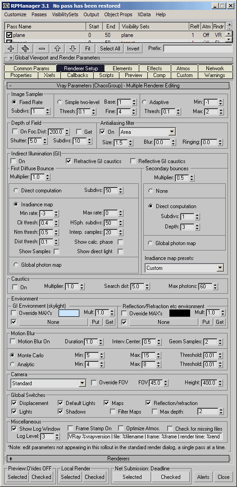Toggle Reflective GI caustics checkbox
The width and height of the screenshot is (237, 487).
(133, 161)
